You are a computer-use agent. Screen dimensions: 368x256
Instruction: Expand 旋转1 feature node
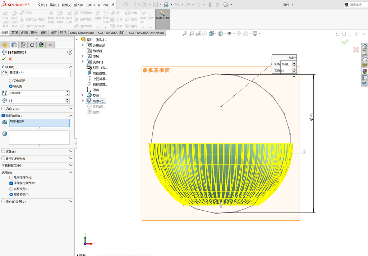[83, 95]
